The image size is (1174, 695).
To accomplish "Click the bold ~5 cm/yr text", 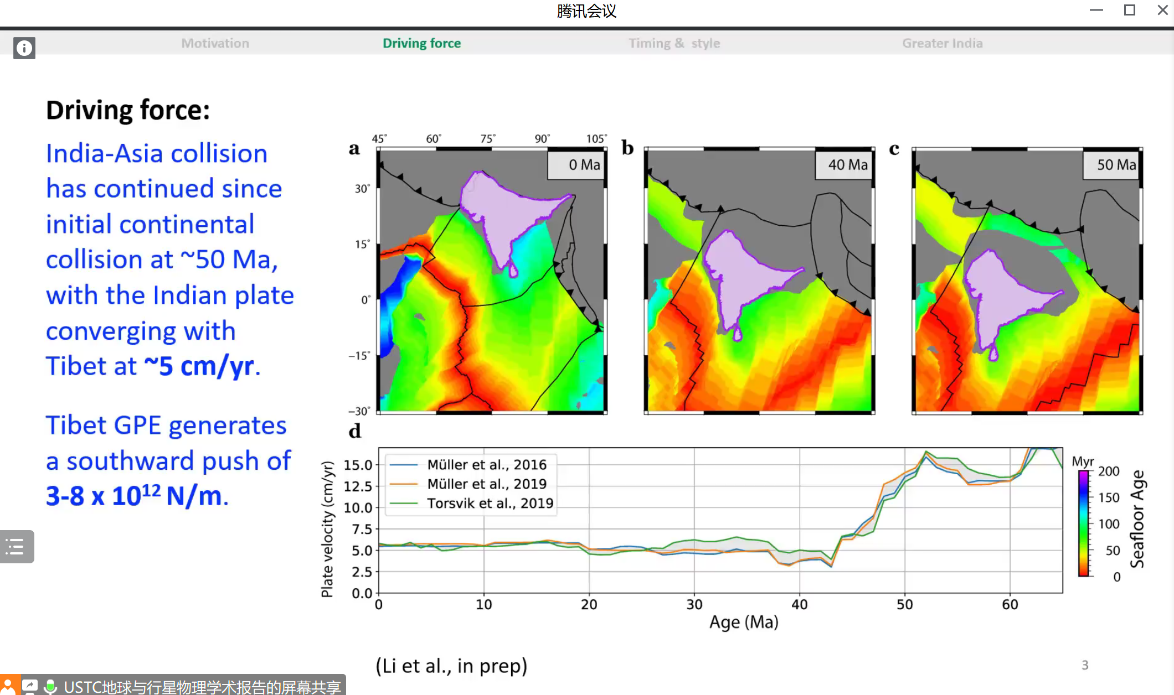I will pyautogui.click(x=200, y=366).
